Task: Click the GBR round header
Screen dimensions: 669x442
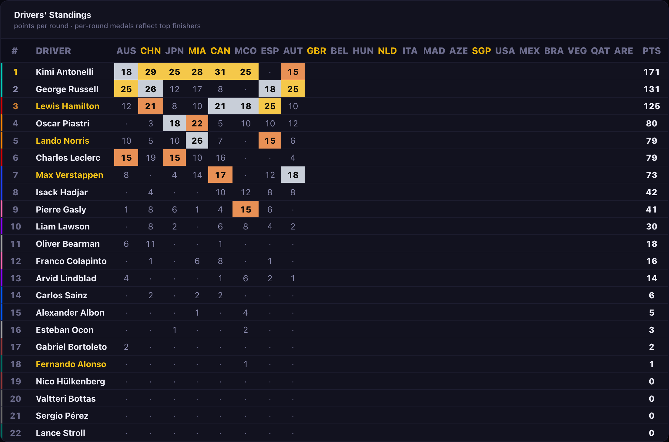Action: pos(316,51)
